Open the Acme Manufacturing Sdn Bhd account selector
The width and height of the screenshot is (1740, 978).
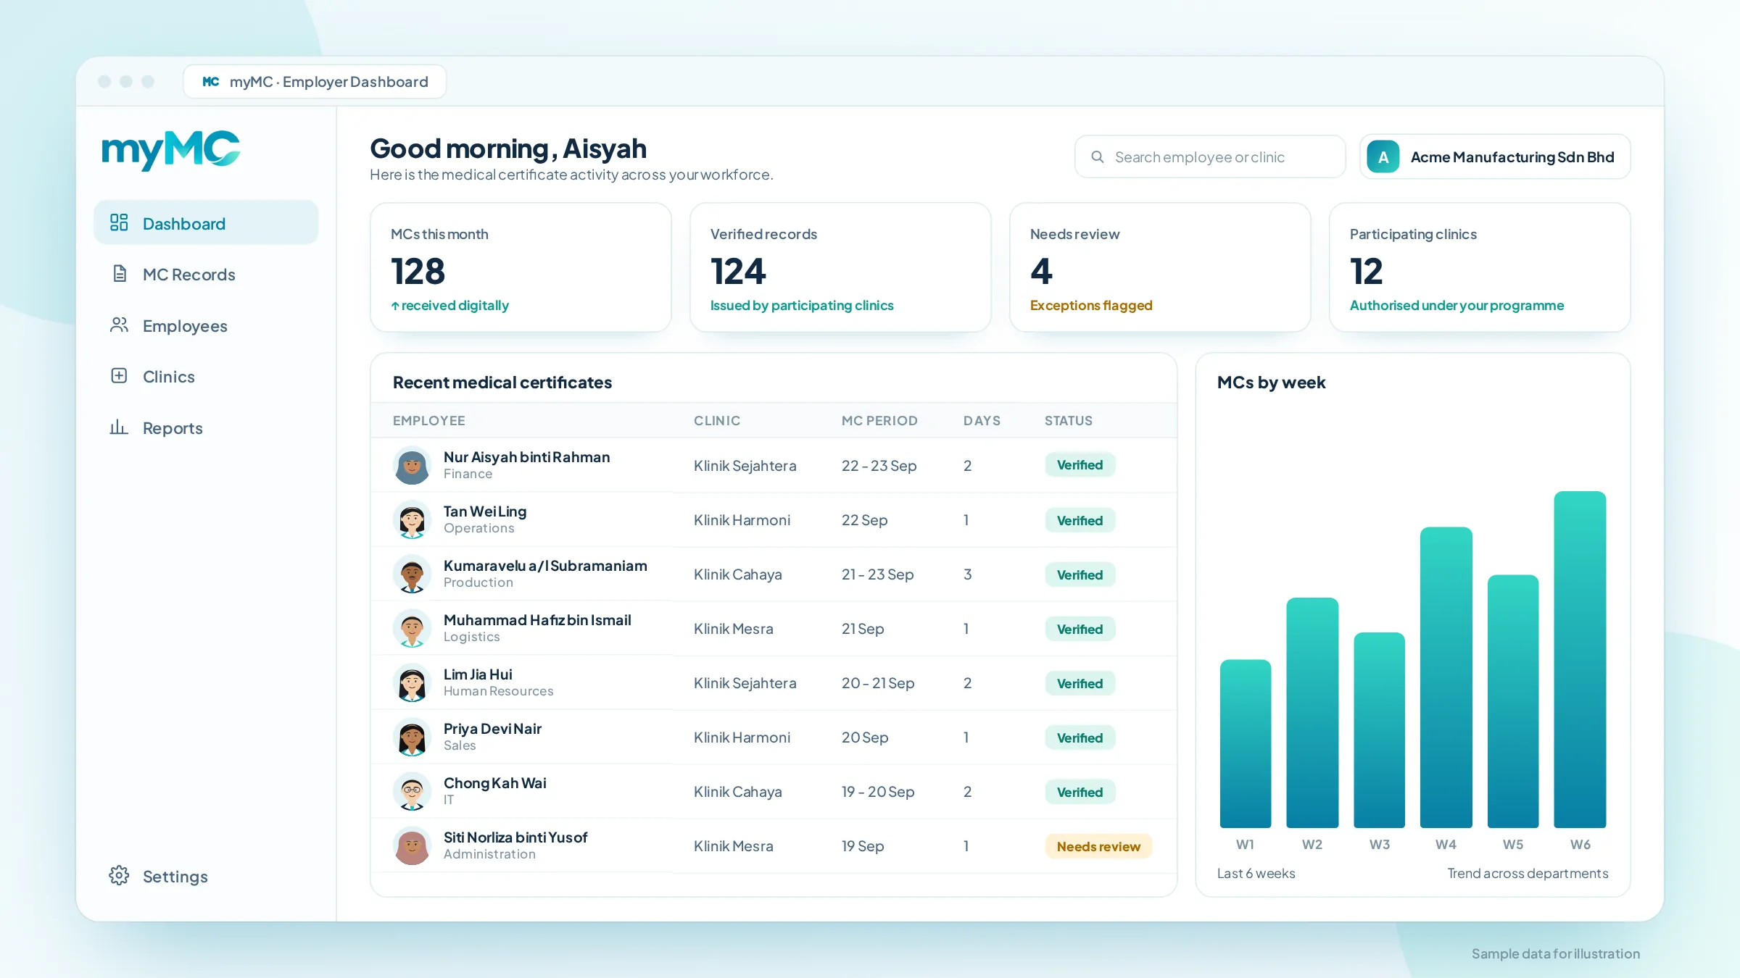[1495, 156]
